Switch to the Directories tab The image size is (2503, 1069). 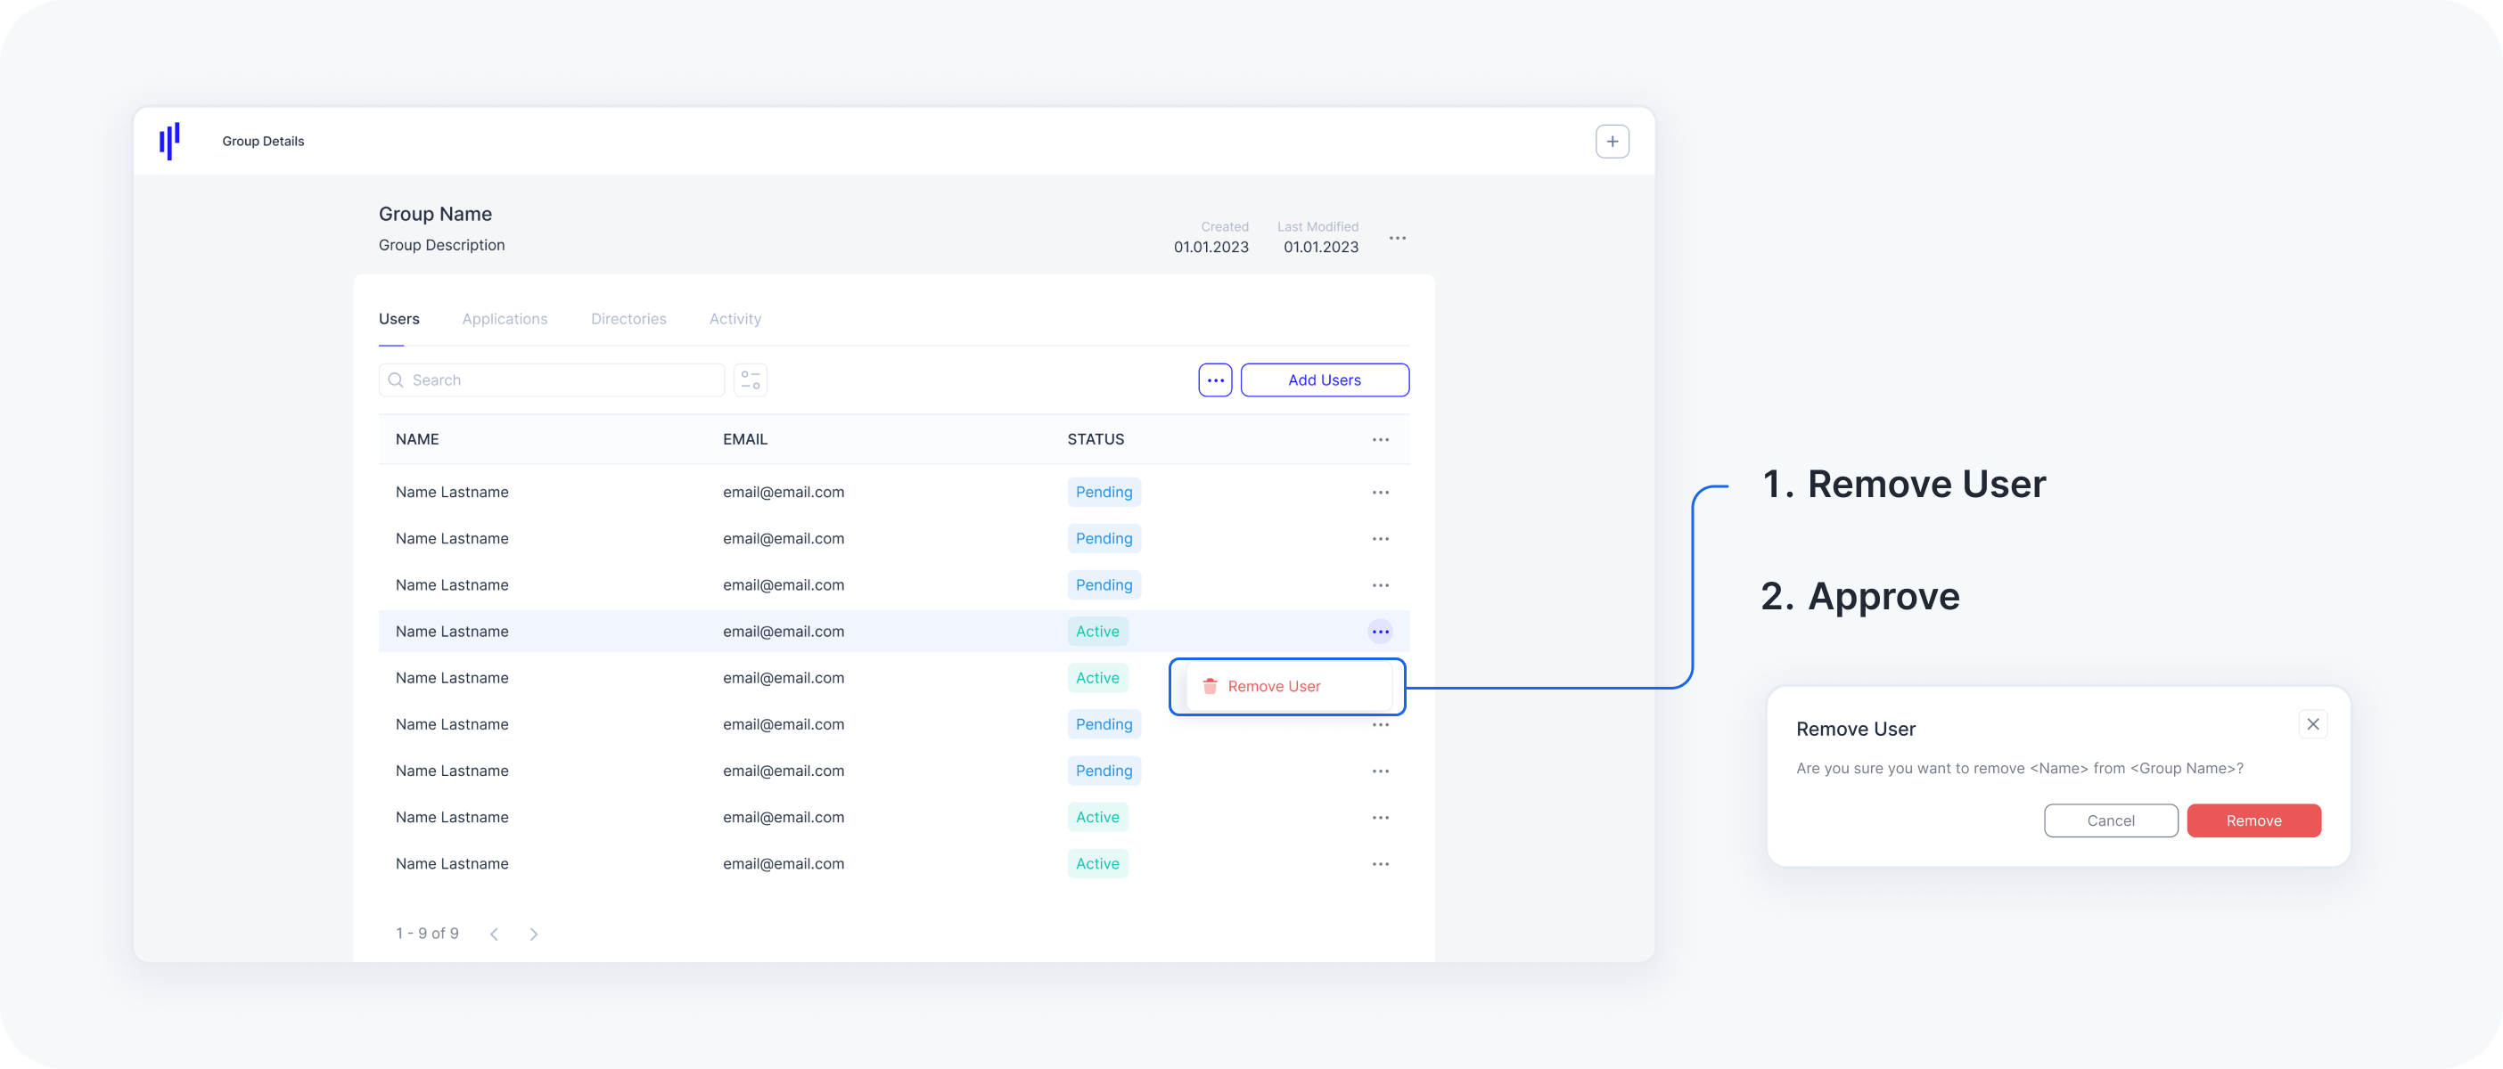(628, 318)
